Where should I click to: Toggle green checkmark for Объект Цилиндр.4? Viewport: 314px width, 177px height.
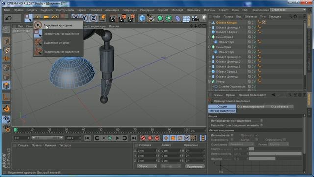coord(254,27)
